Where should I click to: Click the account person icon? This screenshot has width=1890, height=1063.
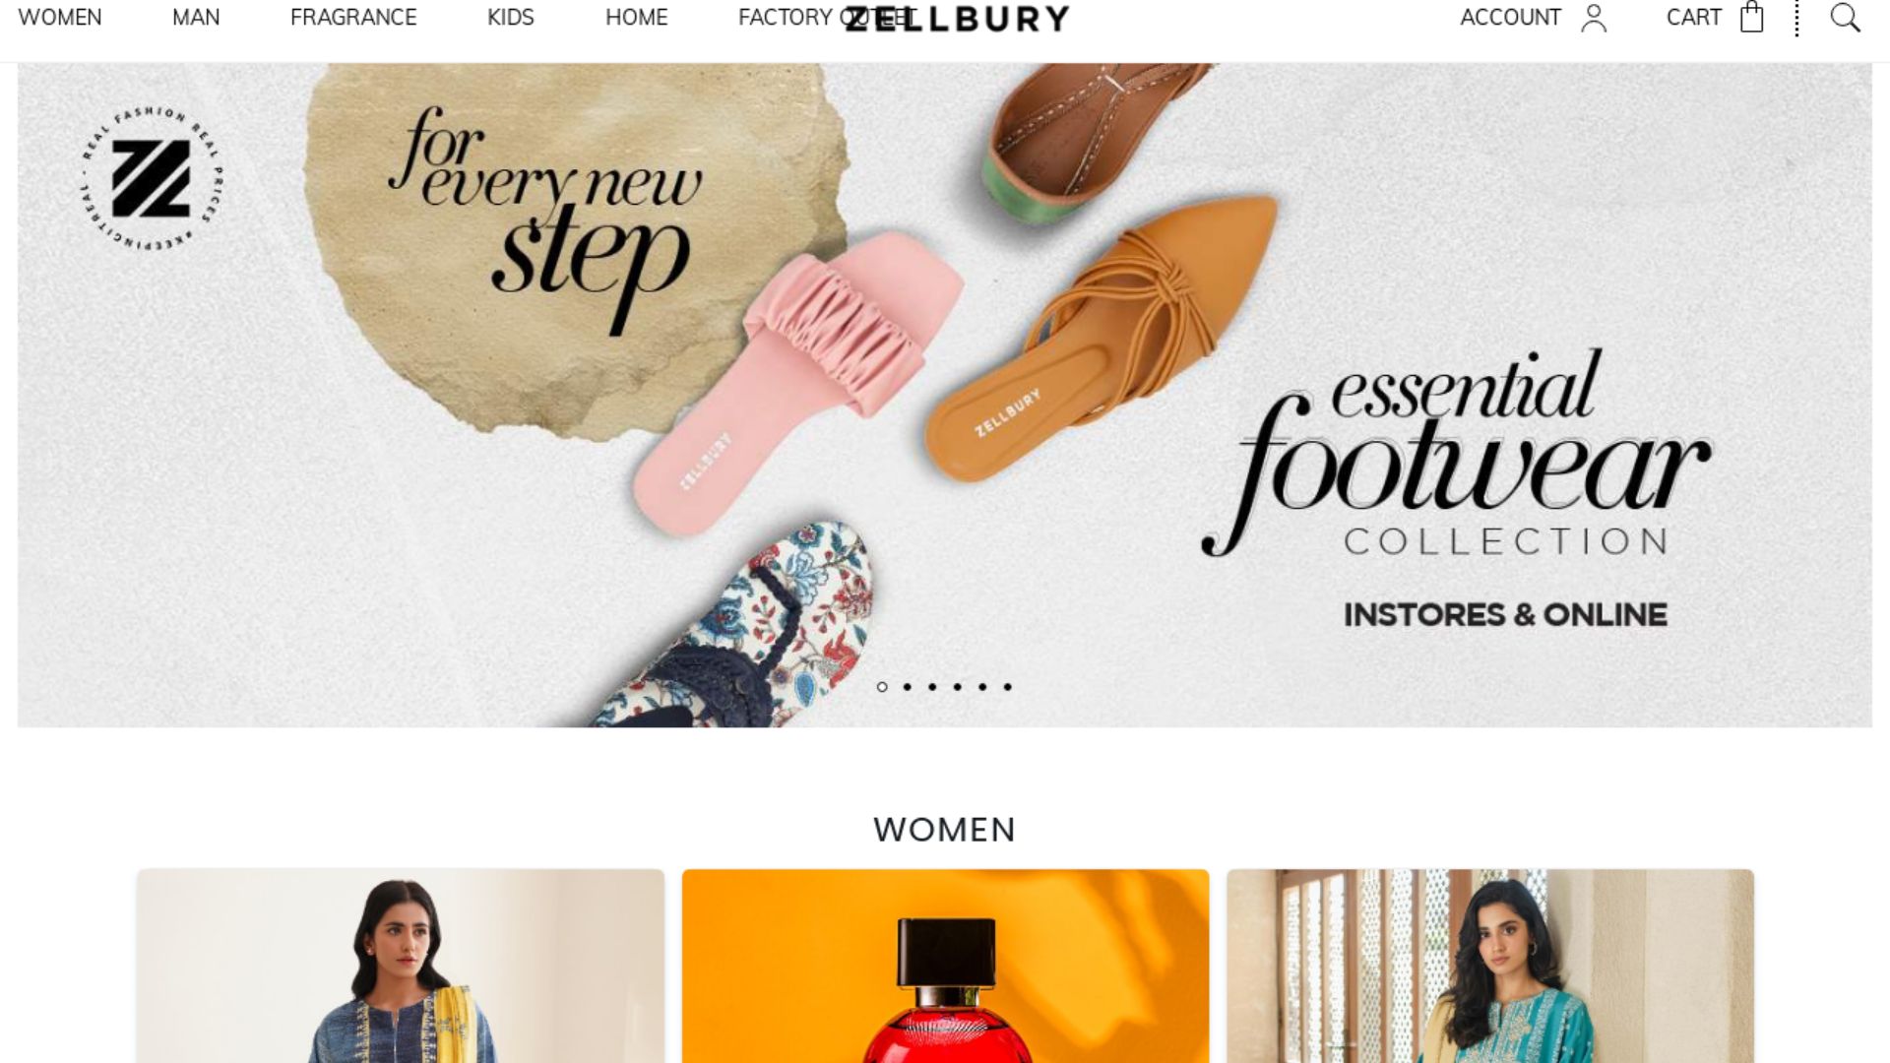(1594, 18)
